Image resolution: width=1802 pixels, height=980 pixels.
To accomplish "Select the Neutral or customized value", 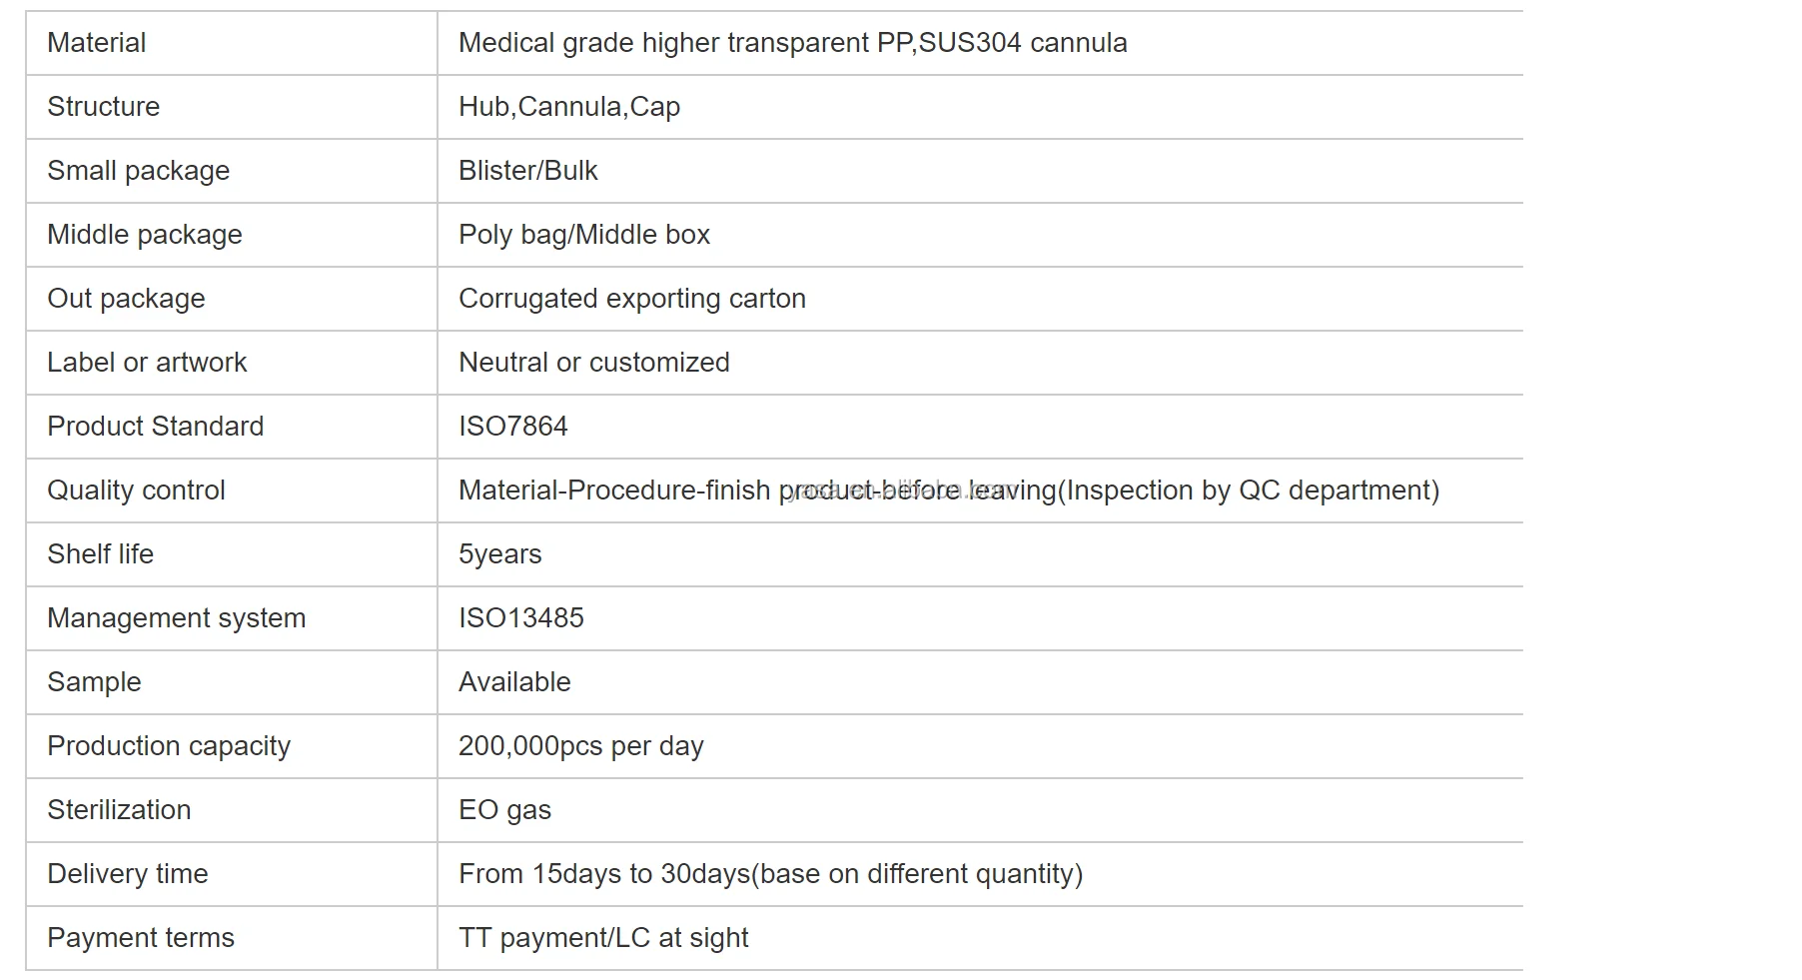I will point(593,363).
